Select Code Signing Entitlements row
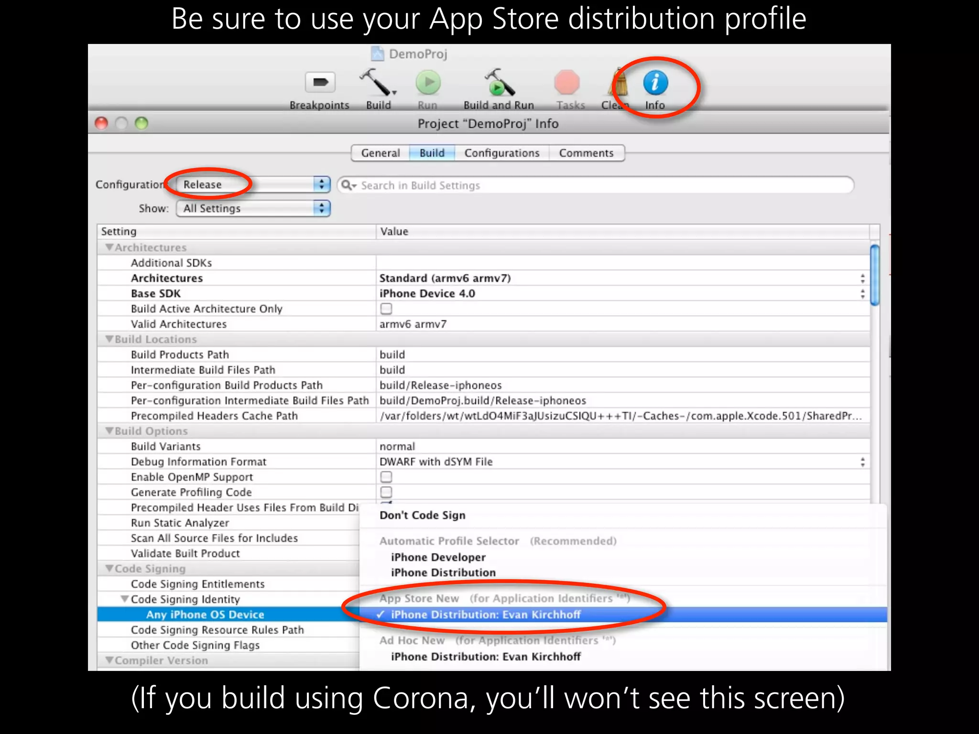The width and height of the screenshot is (979, 734). click(x=228, y=584)
